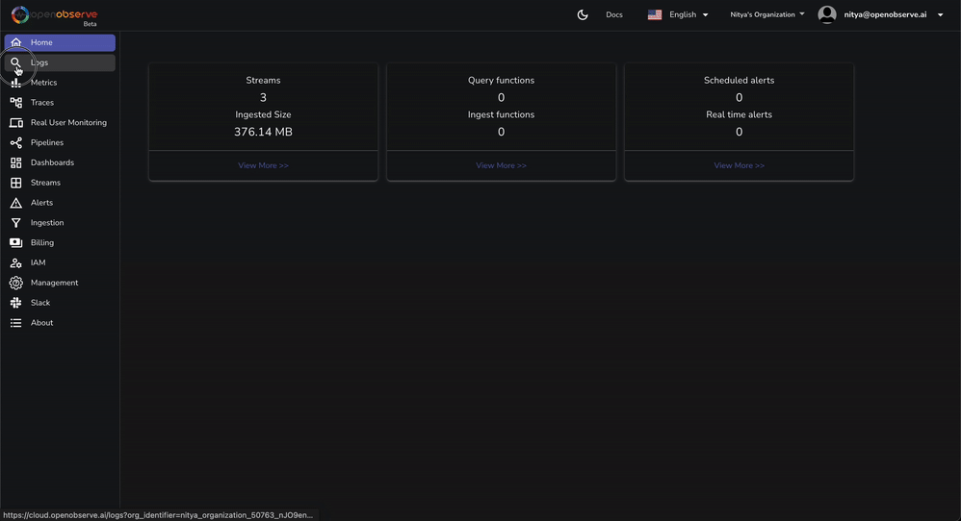This screenshot has height=521, width=961.
Task: Click the US flag language icon
Action: pos(655,14)
